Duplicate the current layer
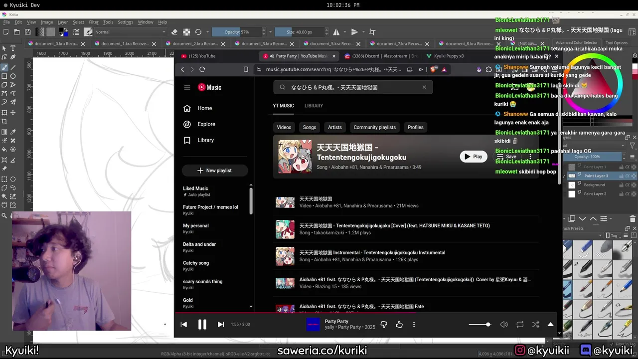638x359 pixels. [x=572, y=219]
